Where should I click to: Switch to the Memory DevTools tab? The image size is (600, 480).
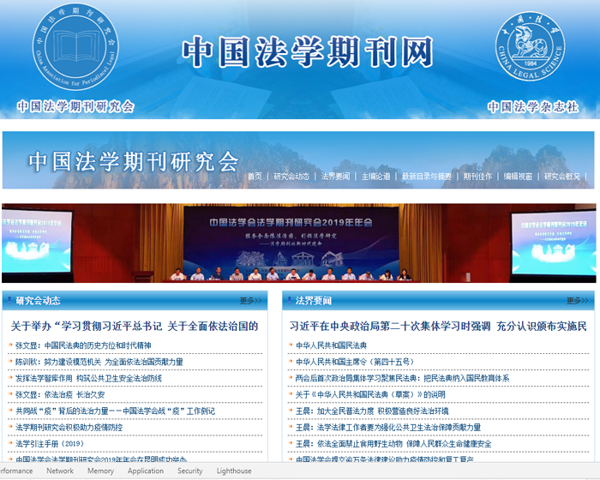[x=100, y=471]
